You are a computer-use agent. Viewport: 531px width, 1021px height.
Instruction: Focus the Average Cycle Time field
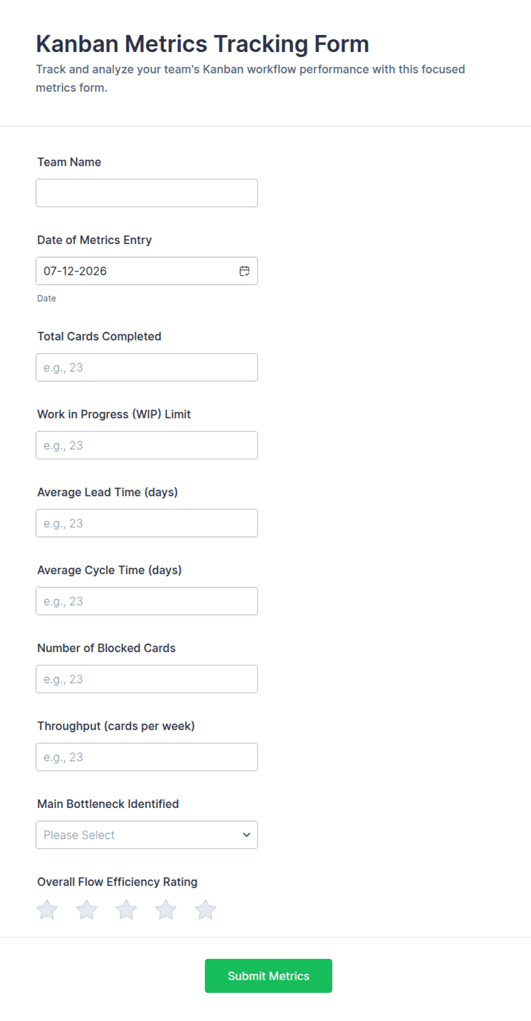point(147,601)
